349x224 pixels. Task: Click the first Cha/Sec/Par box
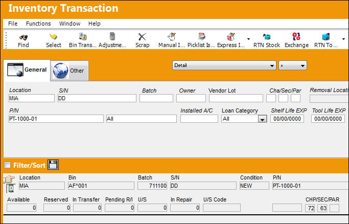pos(271,98)
